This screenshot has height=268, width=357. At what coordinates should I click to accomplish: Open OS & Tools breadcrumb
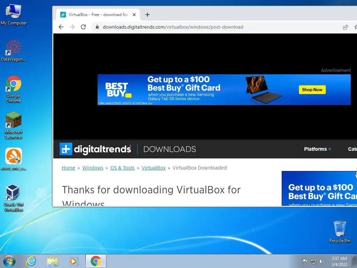[122, 168]
